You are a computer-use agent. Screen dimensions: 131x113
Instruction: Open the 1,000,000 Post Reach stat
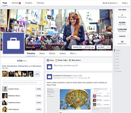point(122,30)
